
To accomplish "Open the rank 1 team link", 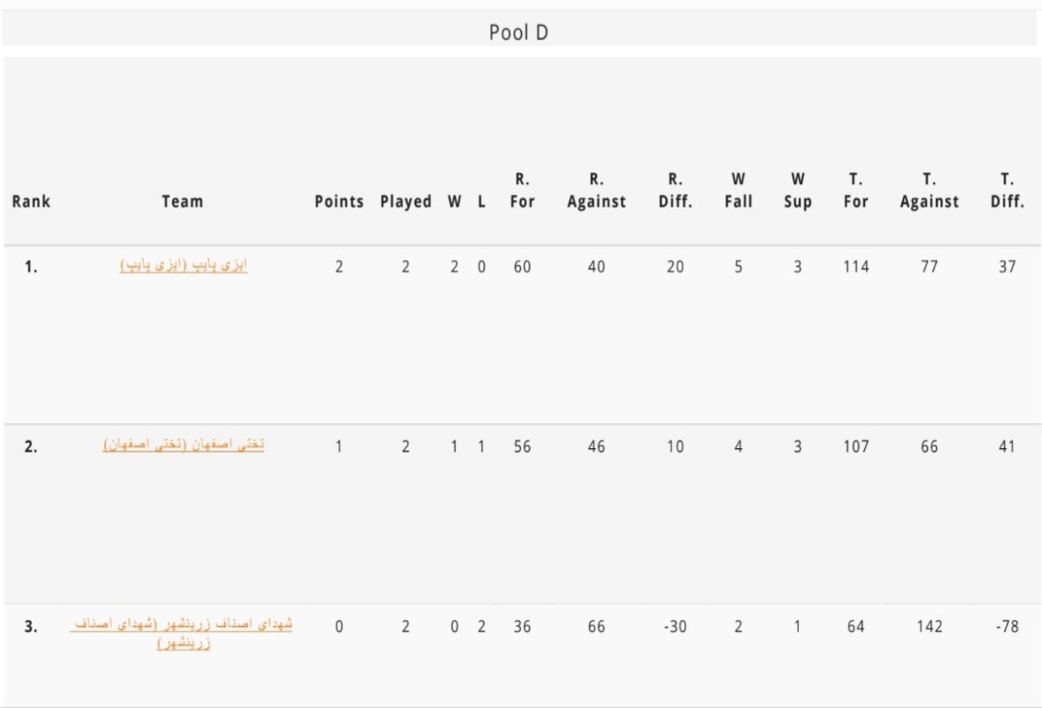I will 183,267.
